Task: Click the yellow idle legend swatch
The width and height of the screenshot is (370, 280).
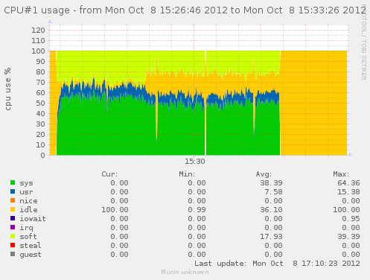Action: [13, 209]
